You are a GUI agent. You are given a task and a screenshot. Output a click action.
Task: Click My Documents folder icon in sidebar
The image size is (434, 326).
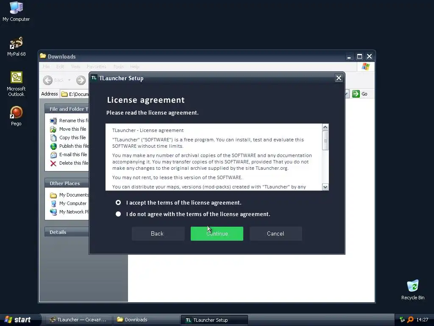(x=53, y=195)
